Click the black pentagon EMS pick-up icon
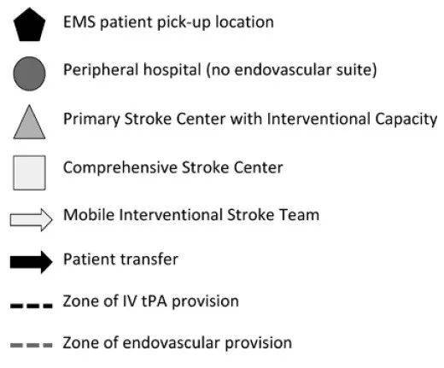The height and width of the screenshot is (368, 444). 29,25
